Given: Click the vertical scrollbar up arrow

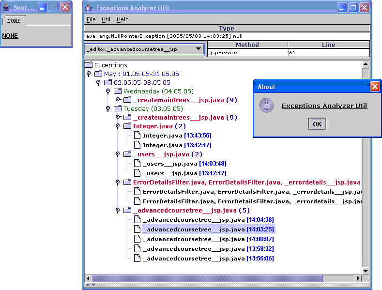Looking at the screenshot, I should point(365,64).
